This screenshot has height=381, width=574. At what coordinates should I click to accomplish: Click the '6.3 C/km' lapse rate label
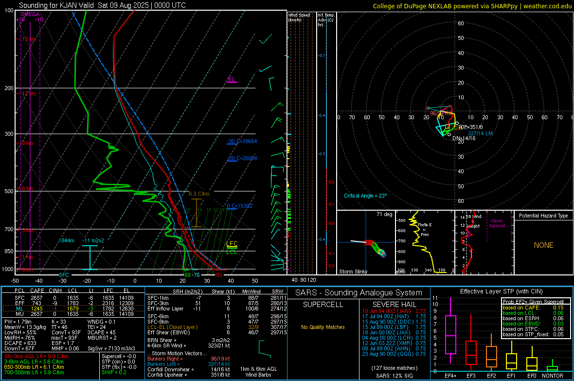coord(199,194)
